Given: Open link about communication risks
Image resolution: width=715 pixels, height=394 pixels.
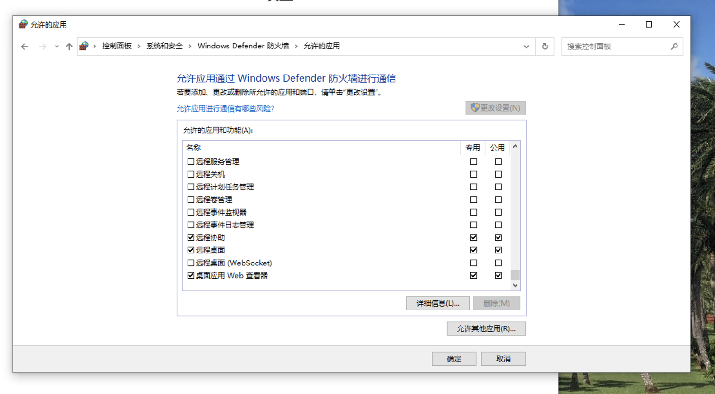Looking at the screenshot, I should click(226, 109).
